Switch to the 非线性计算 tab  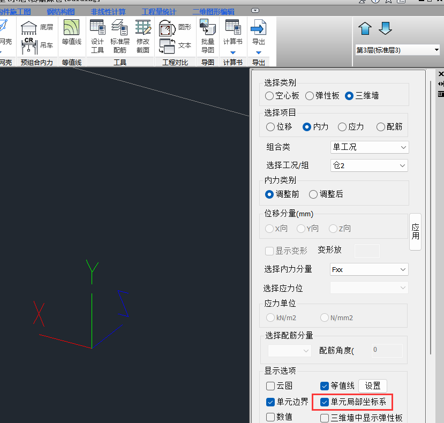coord(108,12)
